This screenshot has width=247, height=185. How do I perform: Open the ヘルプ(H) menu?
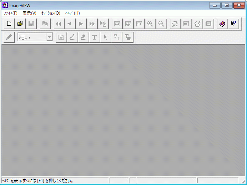[72, 13]
